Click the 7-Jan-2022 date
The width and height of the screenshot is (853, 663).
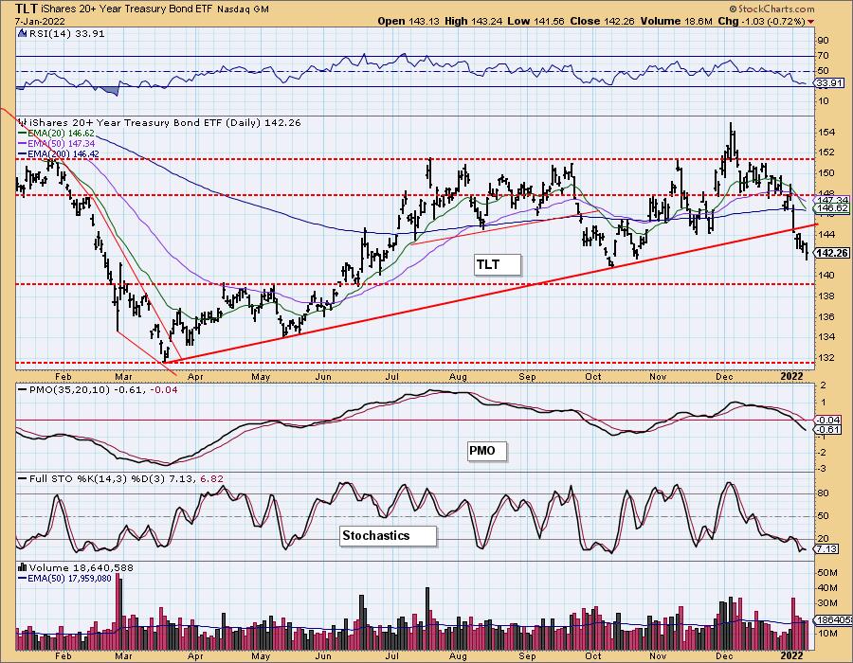click(40, 22)
